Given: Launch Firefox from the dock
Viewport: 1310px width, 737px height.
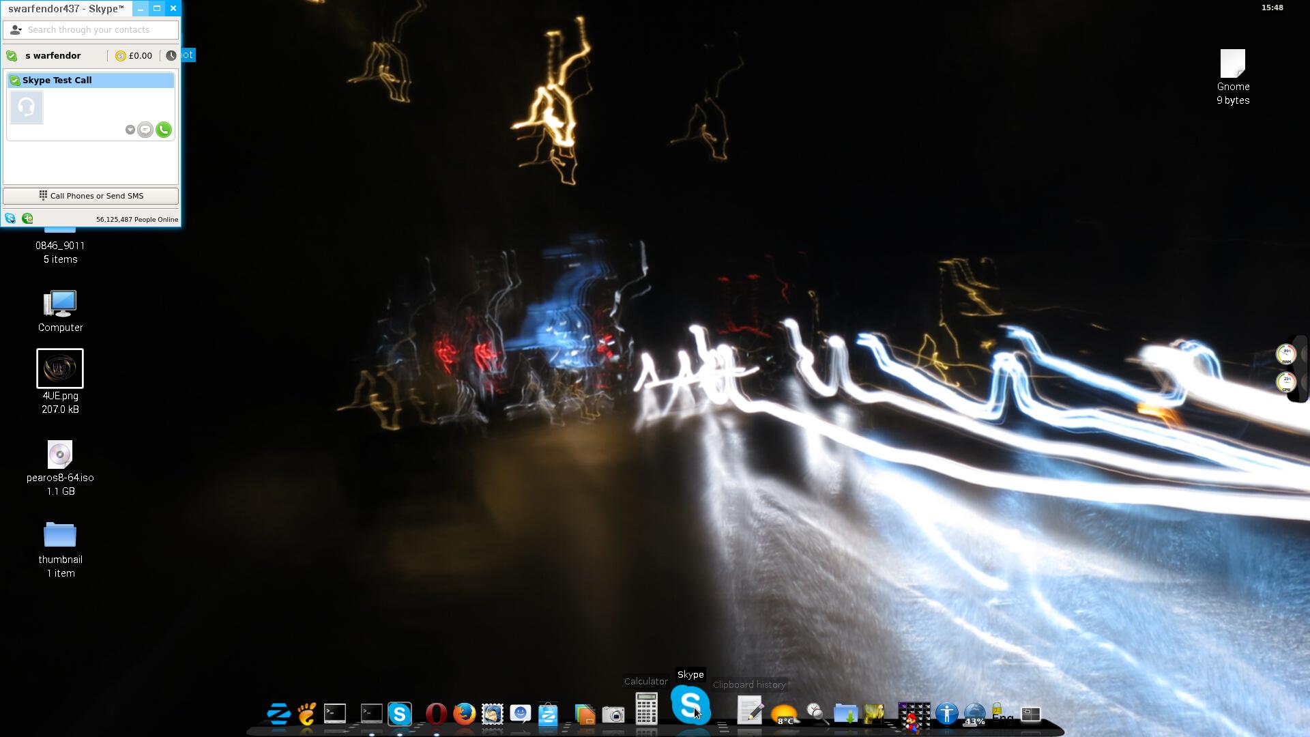Looking at the screenshot, I should click(x=465, y=714).
